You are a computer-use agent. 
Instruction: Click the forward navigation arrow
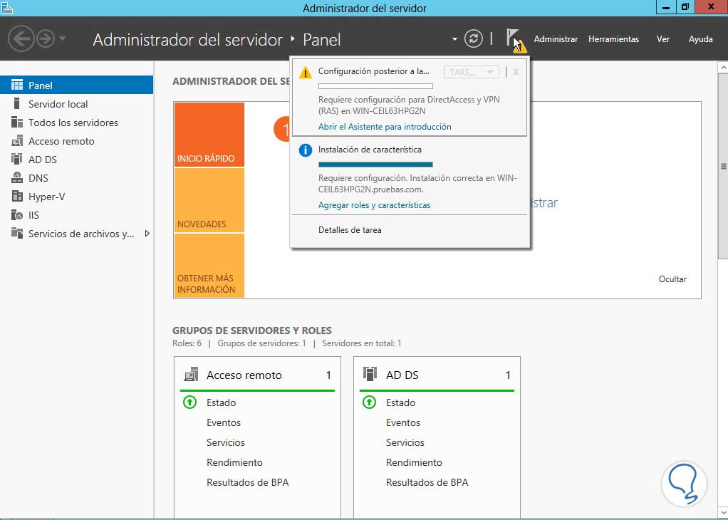point(46,38)
